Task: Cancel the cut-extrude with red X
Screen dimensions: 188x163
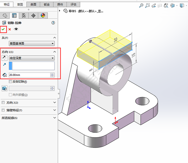Action: [10, 29]
